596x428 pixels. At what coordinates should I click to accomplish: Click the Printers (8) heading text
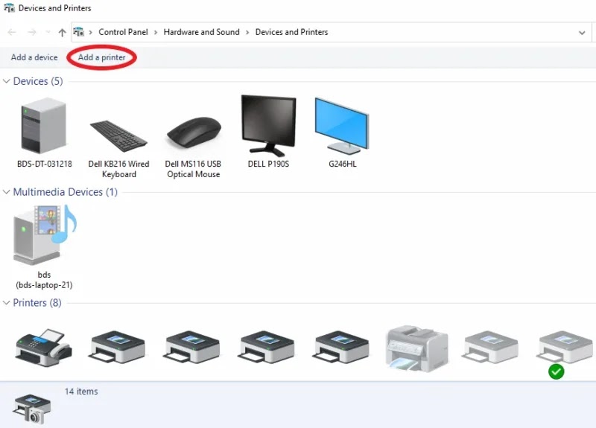coord(37,303)
